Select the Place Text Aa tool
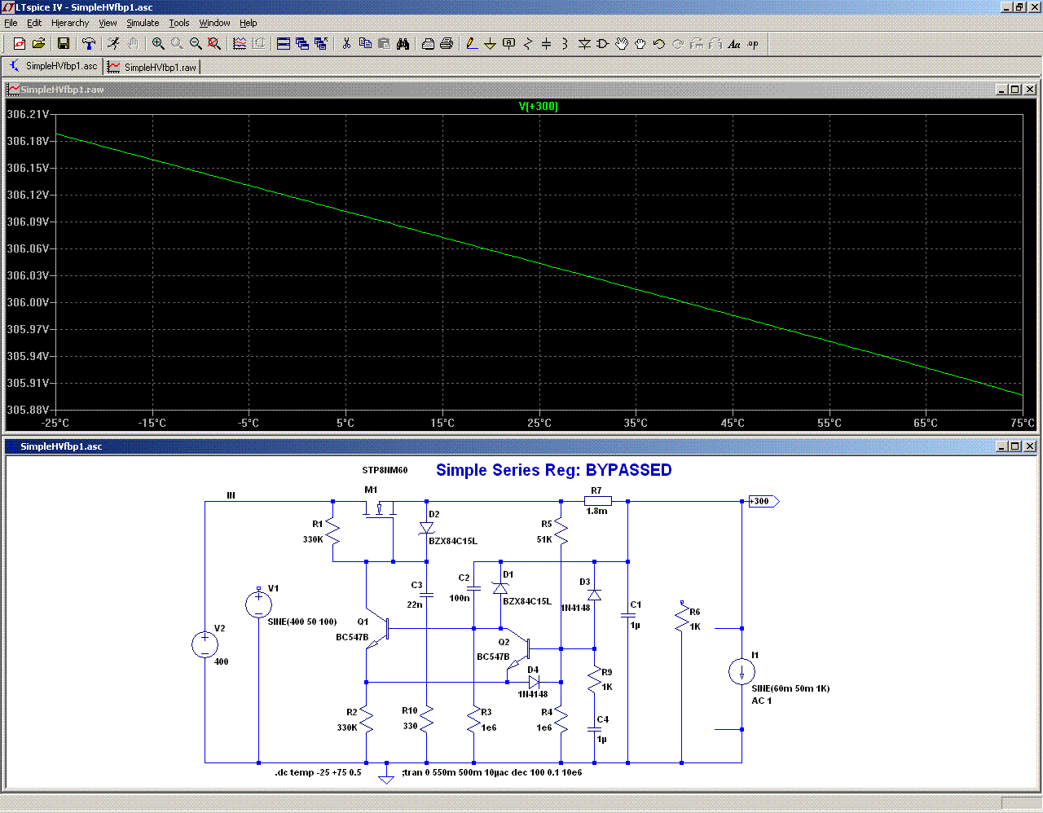The image size is (1043, 813). point(734,44)
